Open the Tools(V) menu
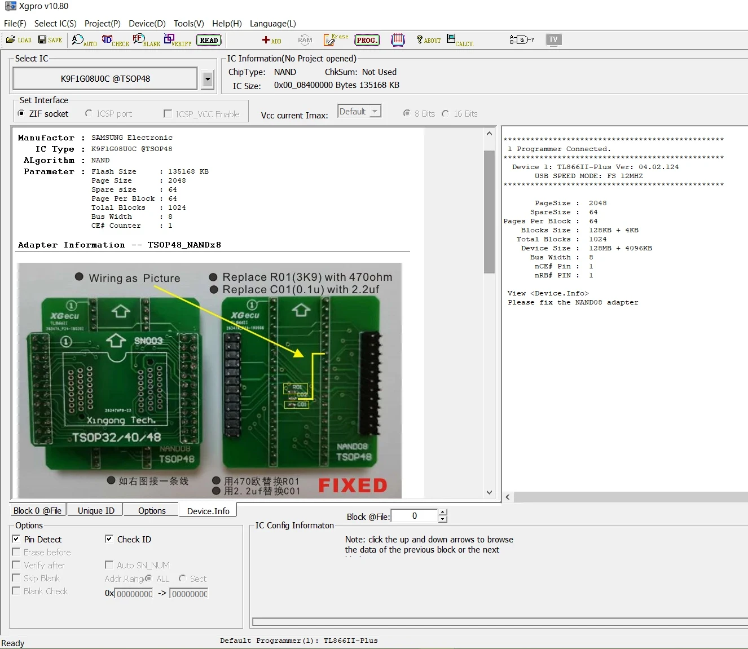The image size is (748, 649). click(x=188, y=24)
